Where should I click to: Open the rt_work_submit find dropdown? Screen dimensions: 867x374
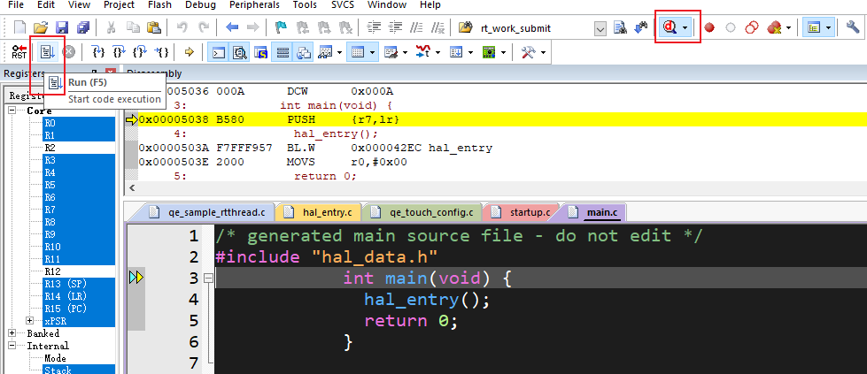[x=600, y=28]
